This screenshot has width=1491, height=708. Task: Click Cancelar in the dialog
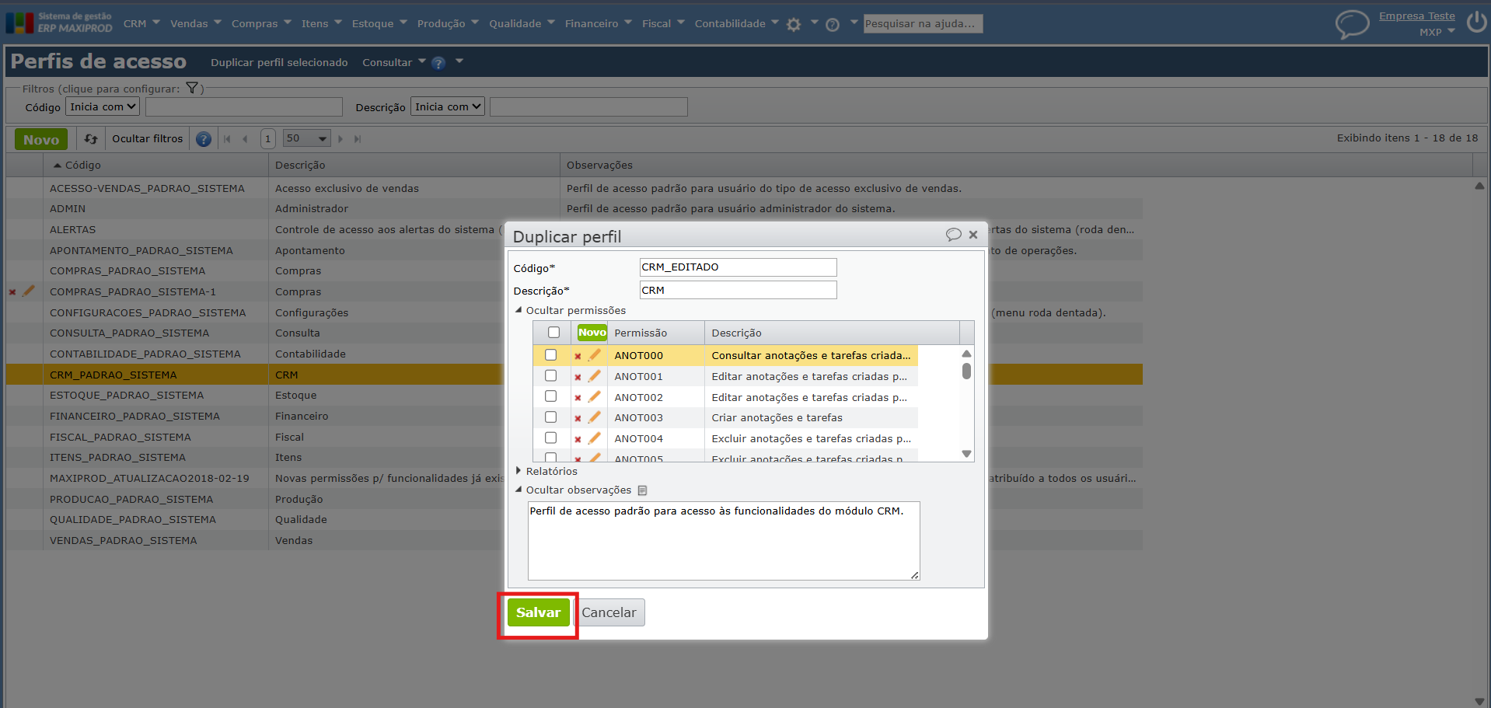pyautogui.click(x=609, y=612)
